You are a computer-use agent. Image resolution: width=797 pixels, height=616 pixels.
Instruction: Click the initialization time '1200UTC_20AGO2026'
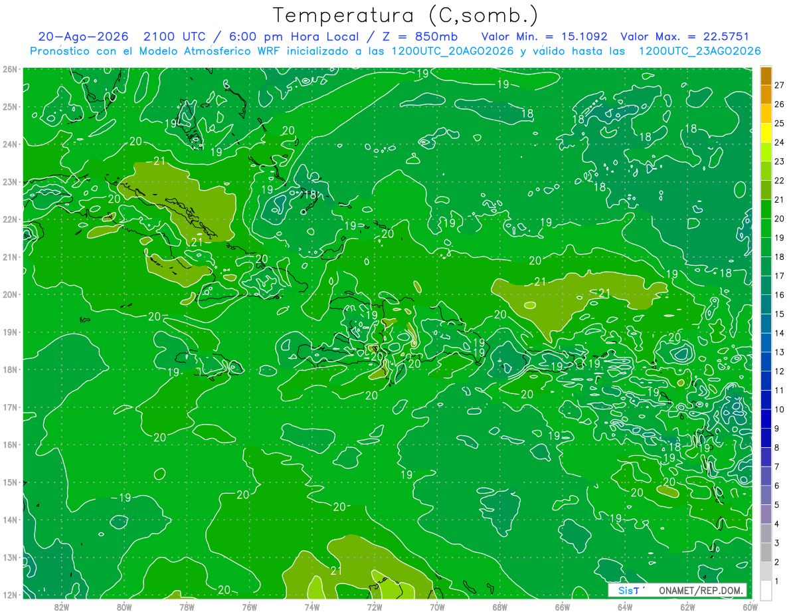[x=453, y=51]
